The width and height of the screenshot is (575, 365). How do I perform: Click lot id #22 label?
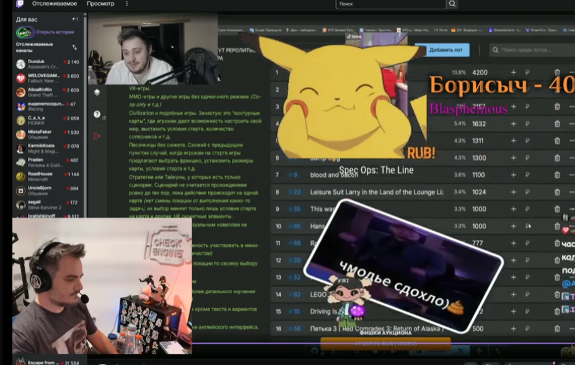(295, 192)
